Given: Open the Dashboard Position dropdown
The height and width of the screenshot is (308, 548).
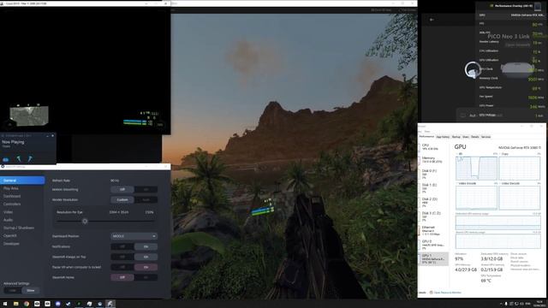Looking at the screenshot, I should click(x=134, y=236).
